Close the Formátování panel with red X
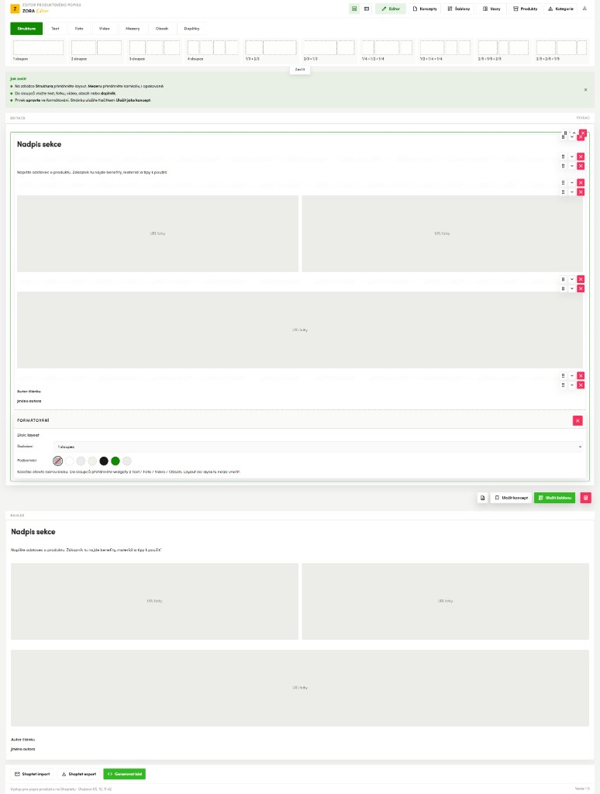Image resolution: width=600 pixels, height=794 pixels. coord(578,420)
